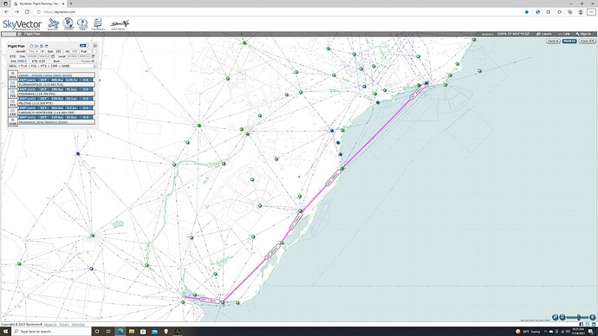Select the SBGL waypoint icon
The image size is (598, 336).
tap(13, 75)
